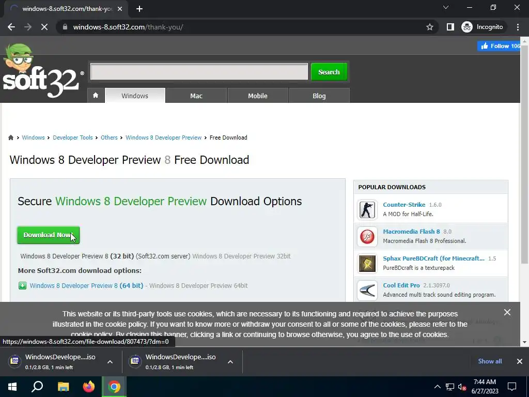Open the notification center
529x397 pixels.
click(512, 387)
